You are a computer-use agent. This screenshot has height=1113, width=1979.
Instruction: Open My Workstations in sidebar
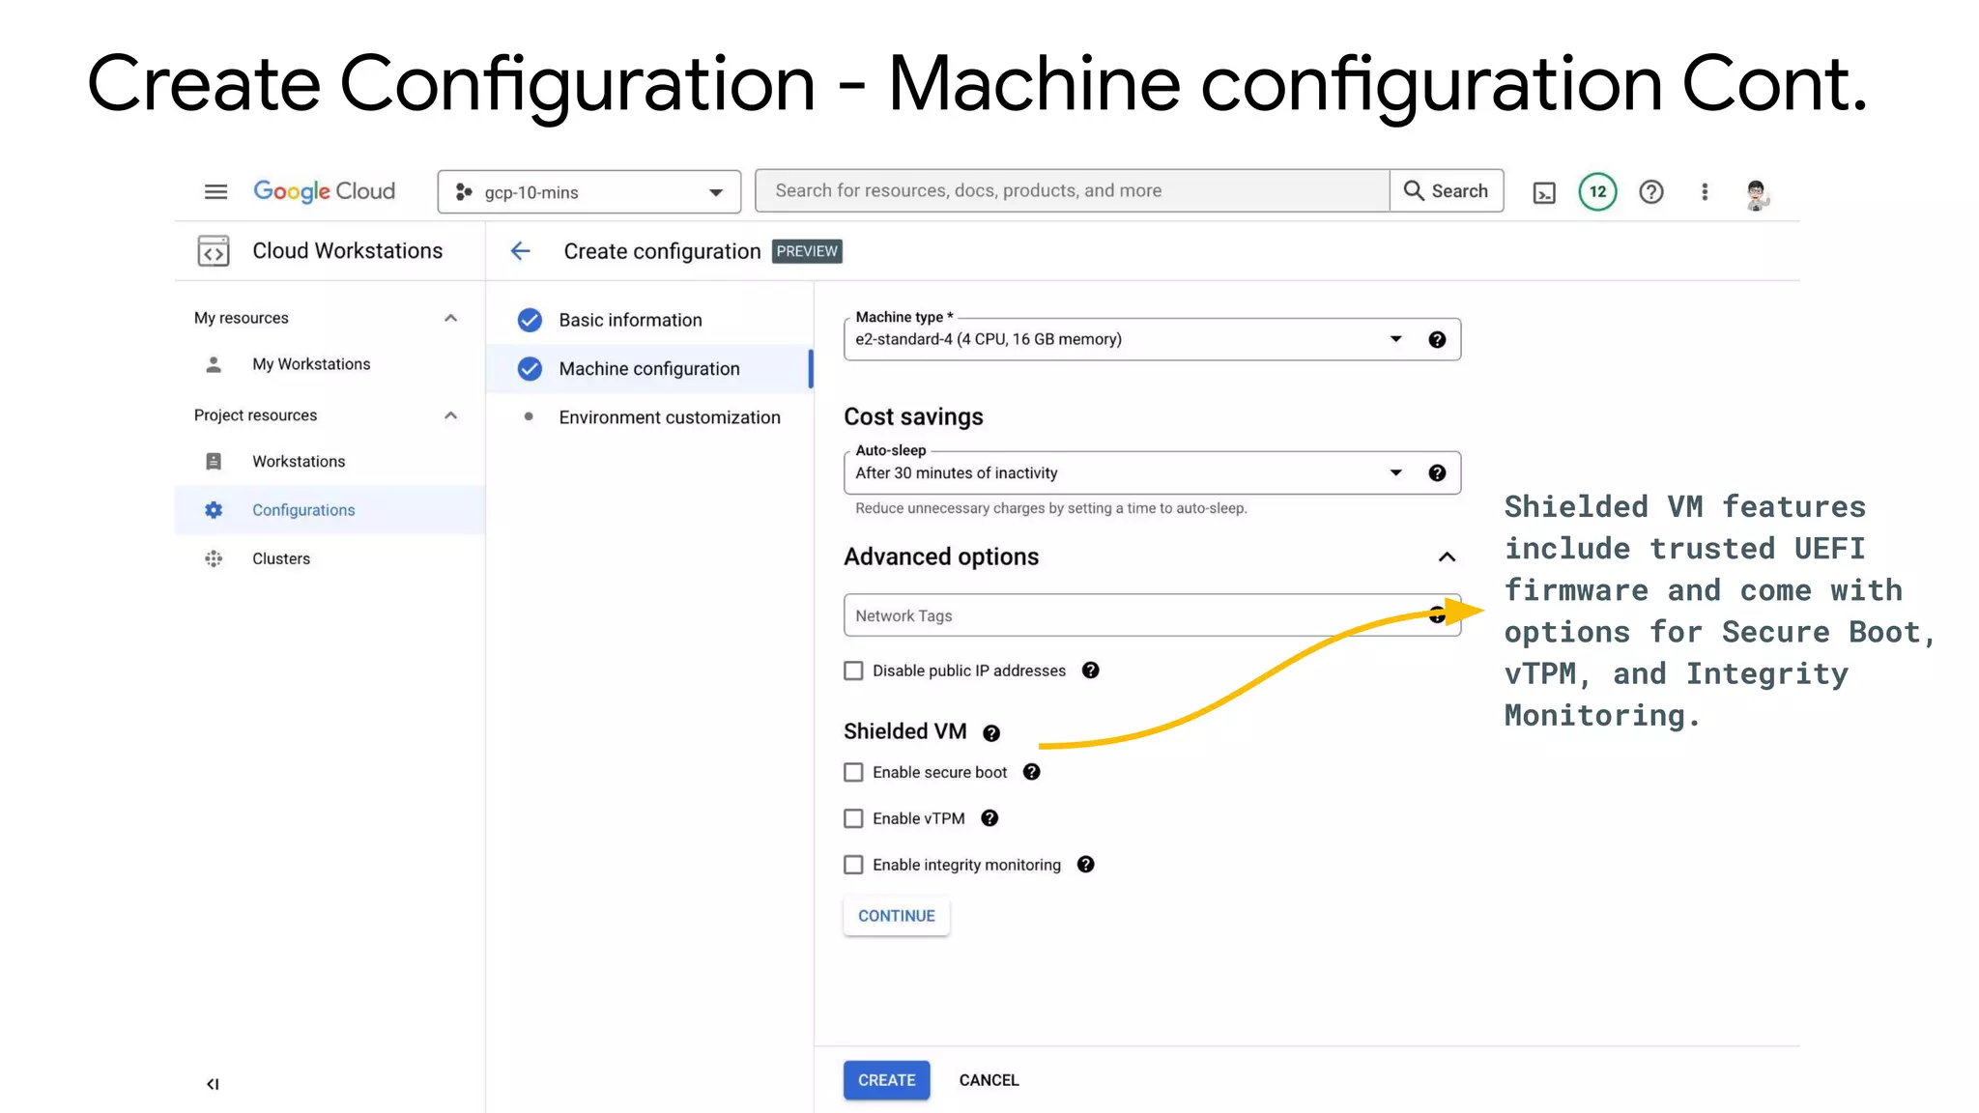pyautogui.click(x=311, y=364)
